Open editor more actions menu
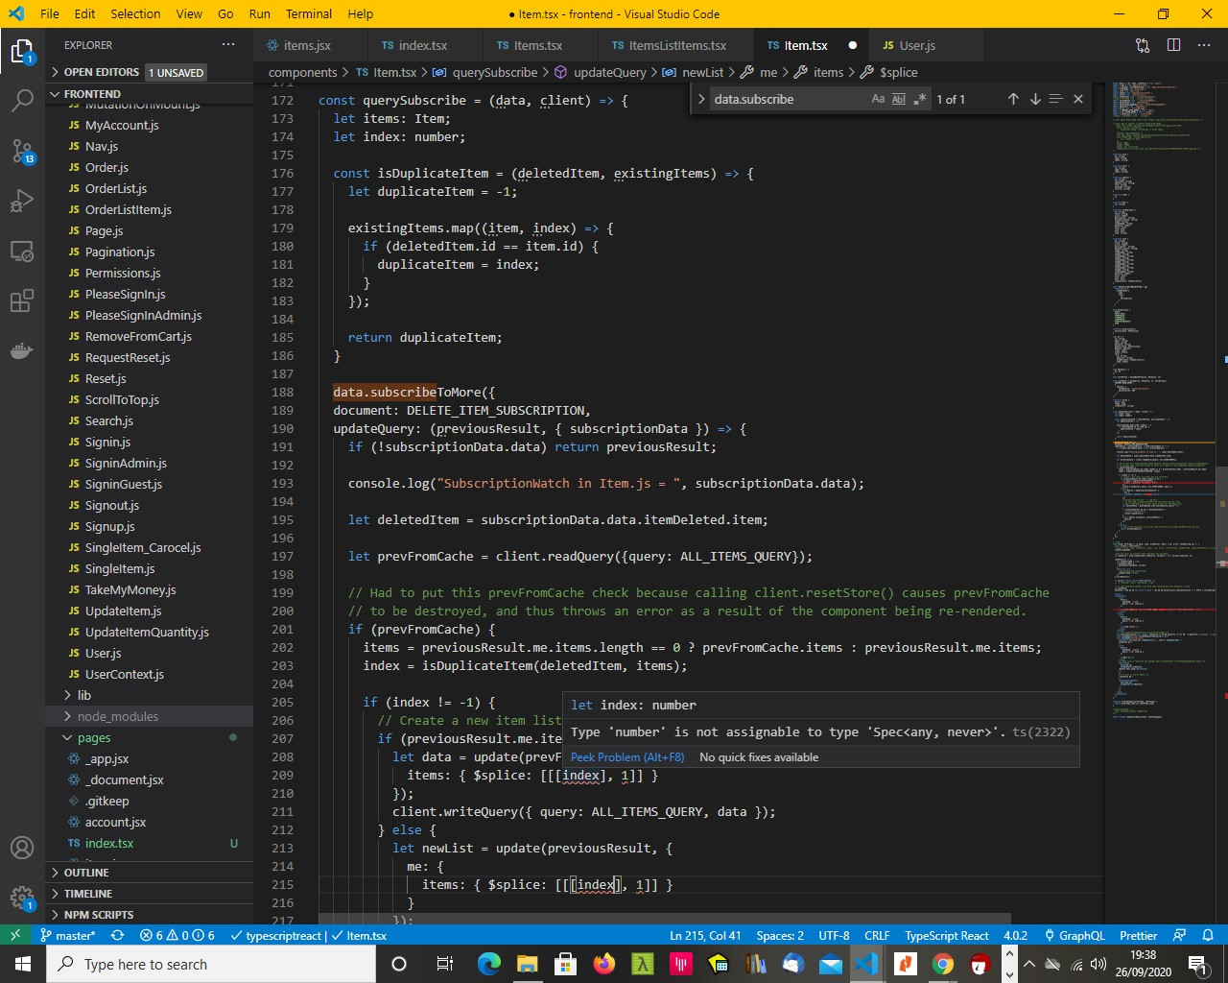The height and width of the screenshot is (983, 1228). point(1204,45)
